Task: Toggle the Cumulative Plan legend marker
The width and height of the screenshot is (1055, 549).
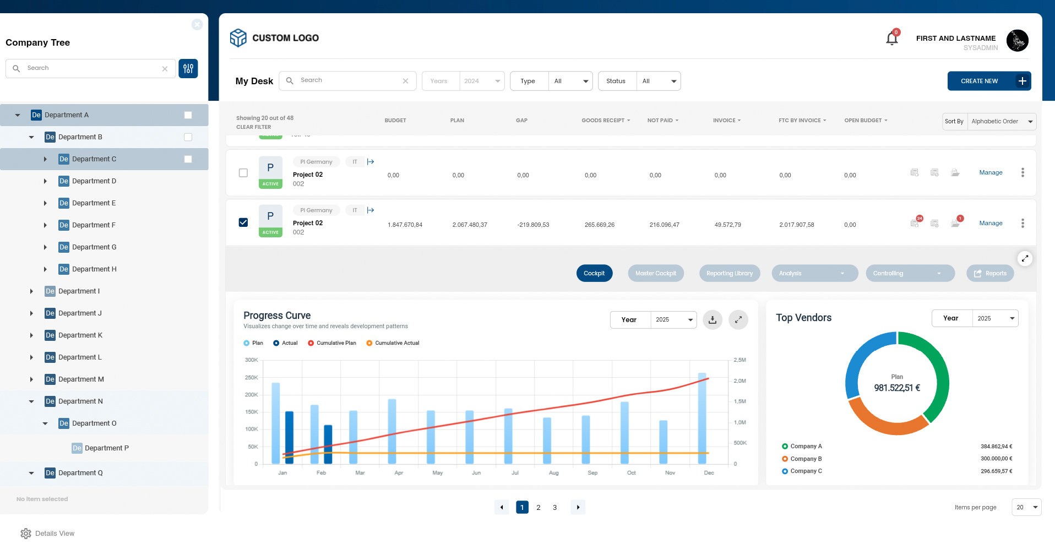Action: [x=311, y=343]
